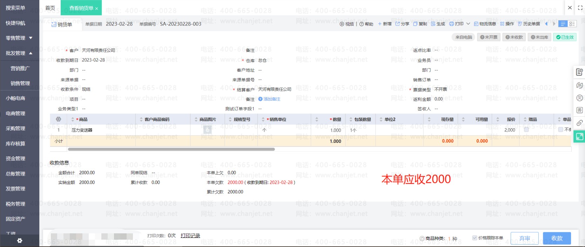Switch to card layout view icon
585x247 pixels.
click(x=572, y=24)
